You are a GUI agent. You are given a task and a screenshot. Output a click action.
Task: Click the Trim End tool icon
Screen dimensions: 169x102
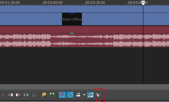18,95
